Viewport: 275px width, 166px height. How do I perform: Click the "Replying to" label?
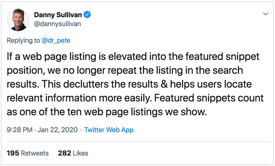tap(23, 40)
